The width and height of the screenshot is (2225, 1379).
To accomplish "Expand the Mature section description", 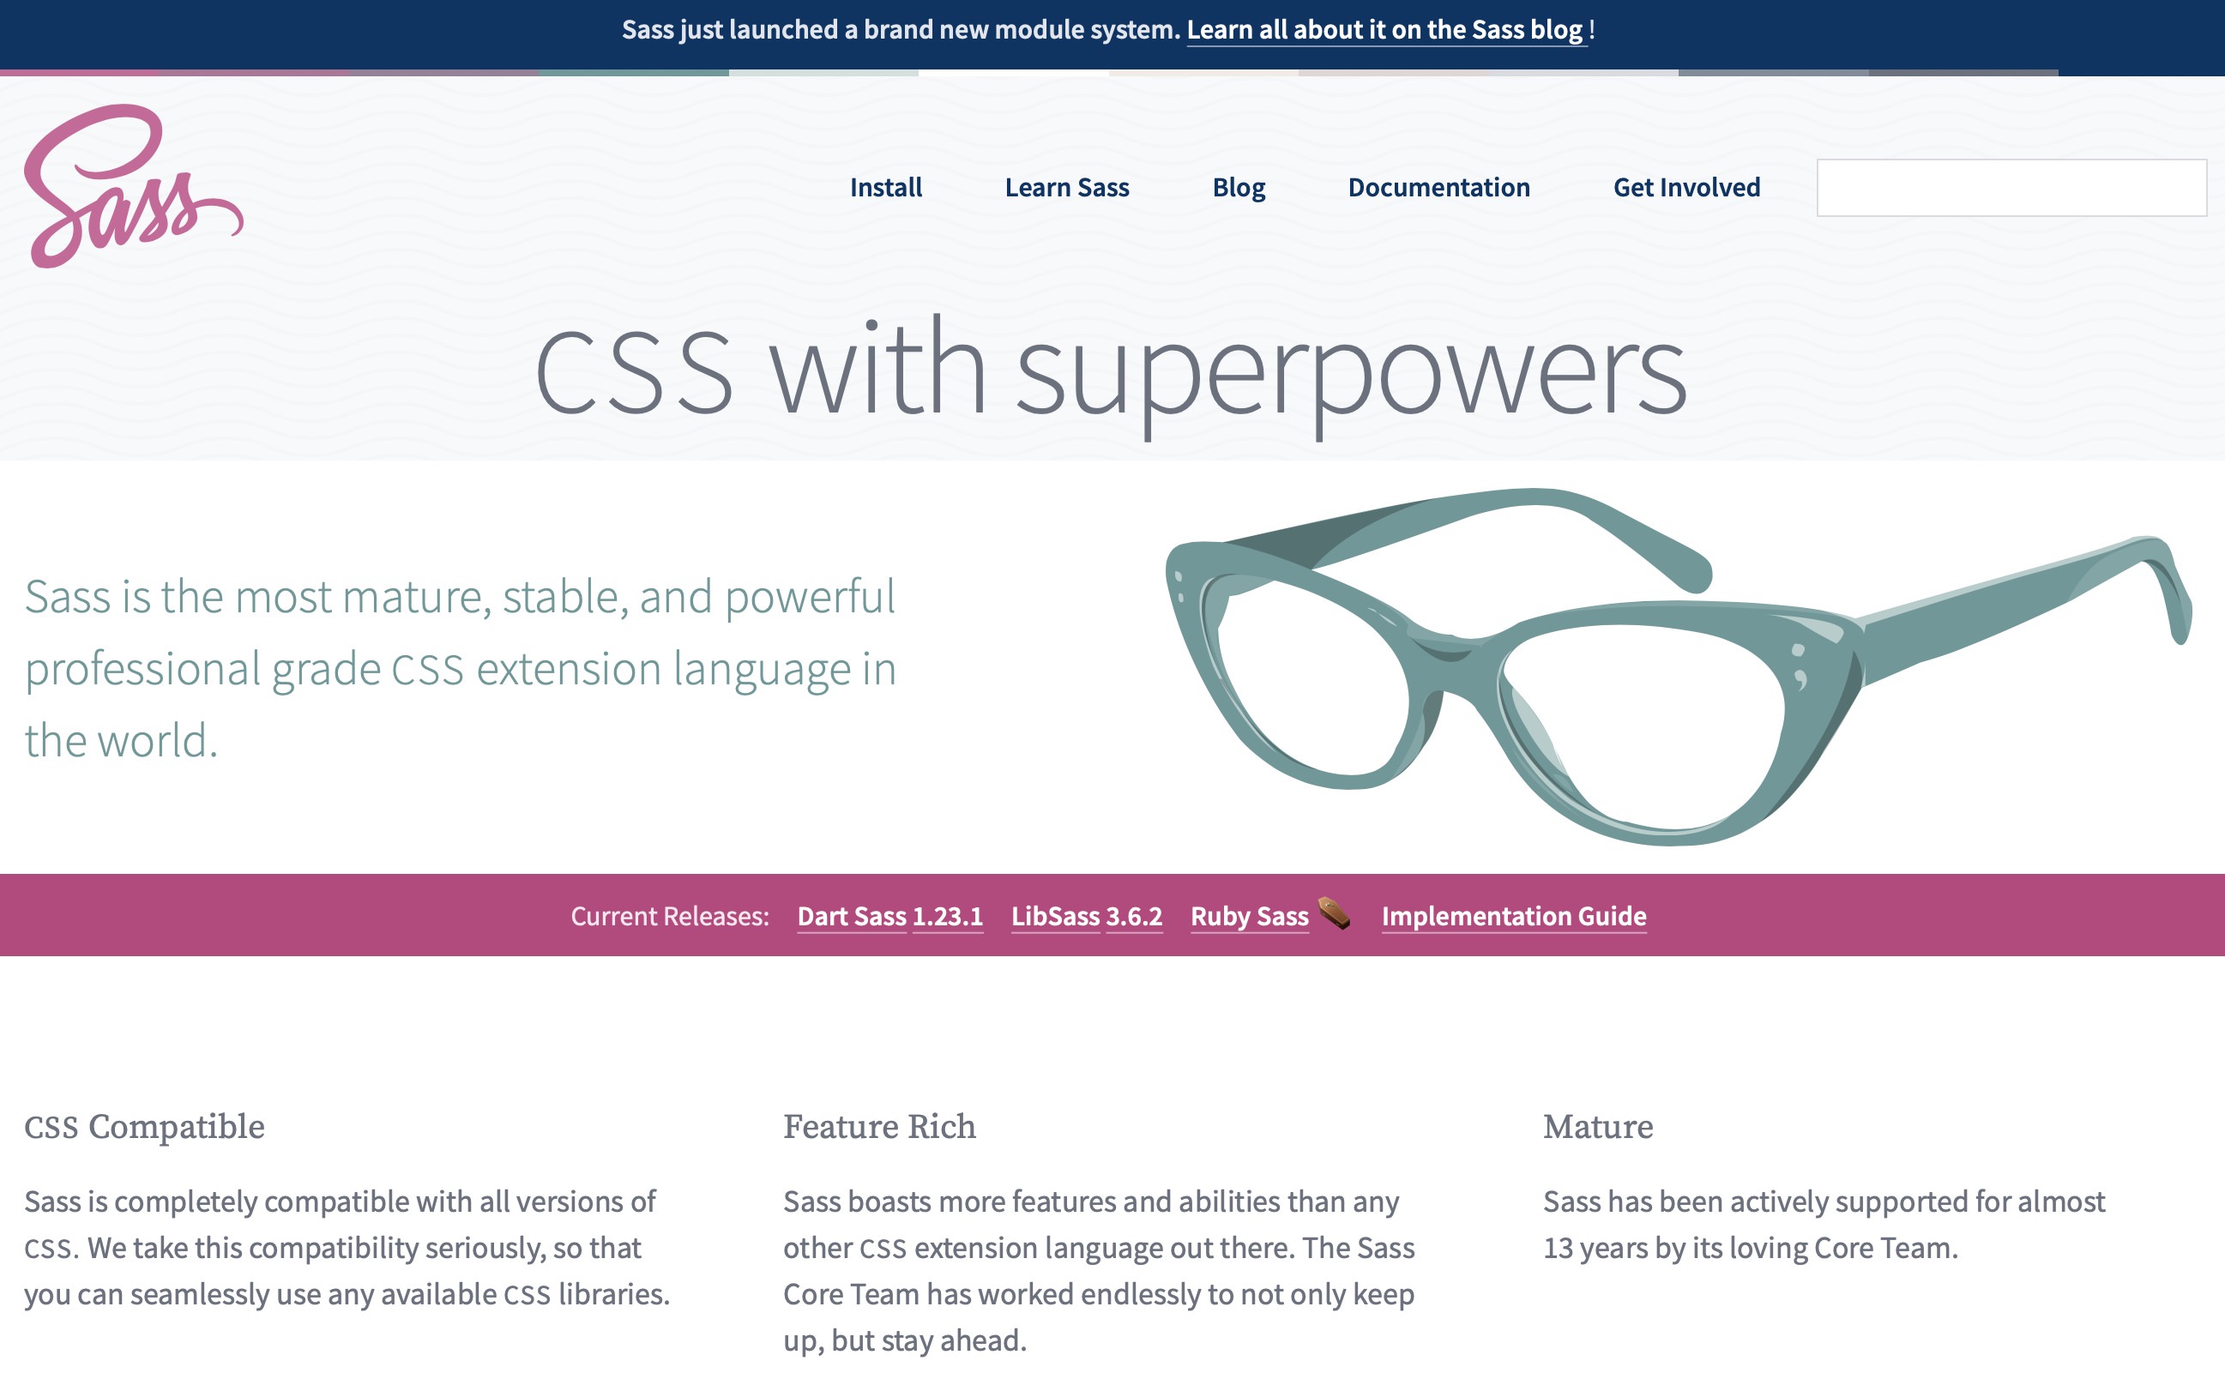I will pos(1826,1225).
